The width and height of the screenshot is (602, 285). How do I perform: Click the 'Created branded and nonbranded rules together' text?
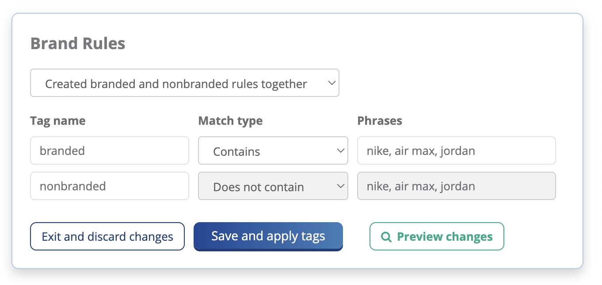tap(176, 84)
